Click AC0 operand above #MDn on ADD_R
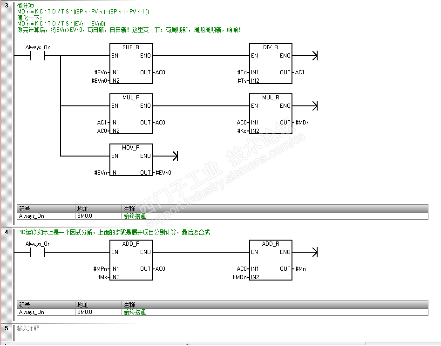 click(x=242, y=269)
